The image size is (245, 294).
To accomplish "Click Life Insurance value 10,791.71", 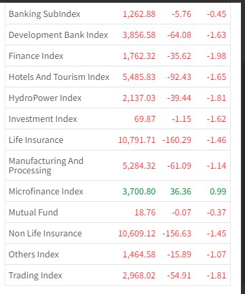I will [137, 140].
